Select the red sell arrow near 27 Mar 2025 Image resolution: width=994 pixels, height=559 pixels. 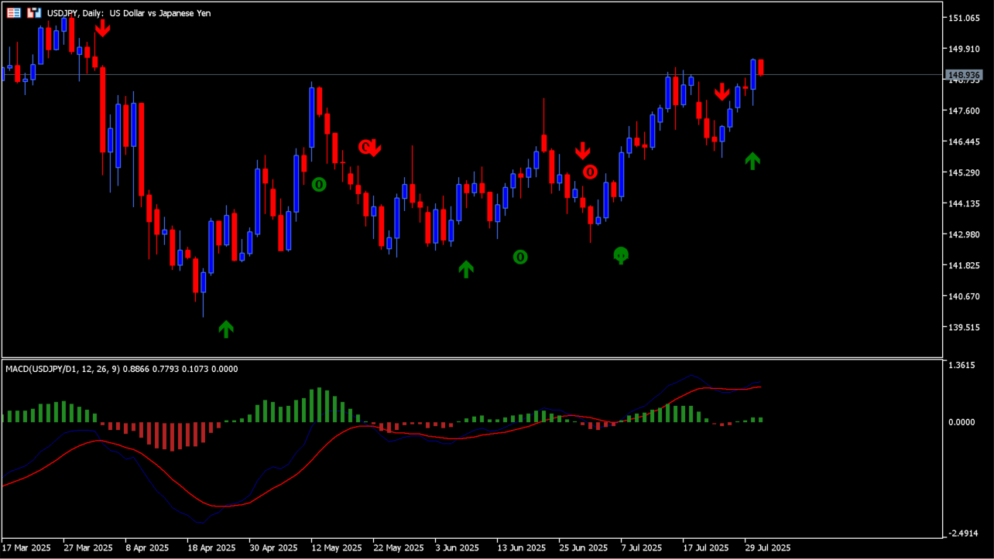pos(102,28)
